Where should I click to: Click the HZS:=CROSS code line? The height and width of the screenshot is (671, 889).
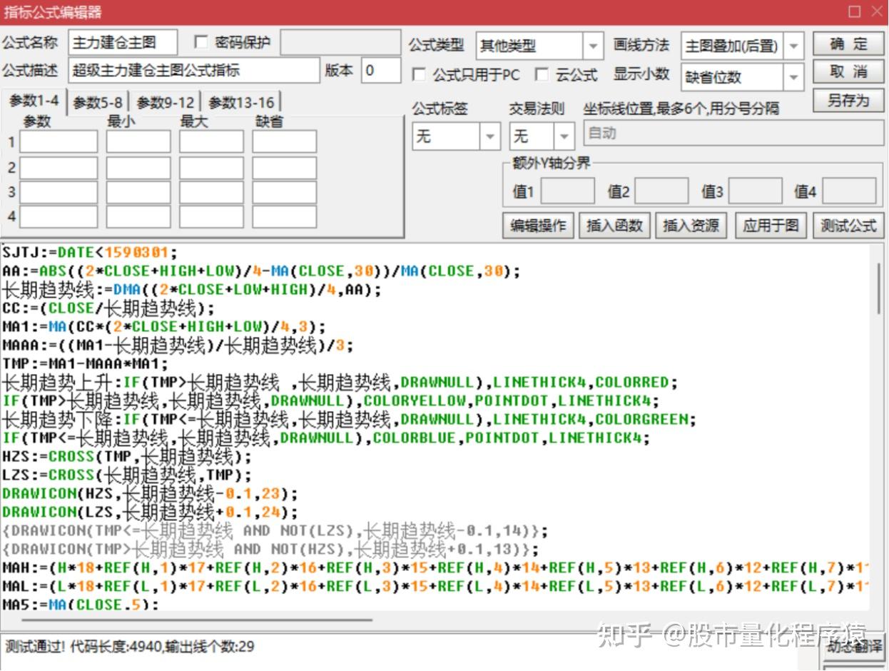click(x=127, y=456)
